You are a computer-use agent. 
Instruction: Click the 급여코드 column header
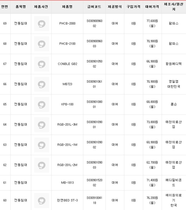pos(94,7)
